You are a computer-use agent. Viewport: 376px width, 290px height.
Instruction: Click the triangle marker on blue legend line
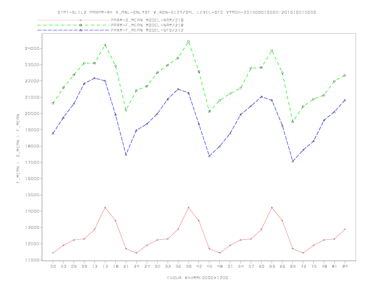click(x=81, y=30)
